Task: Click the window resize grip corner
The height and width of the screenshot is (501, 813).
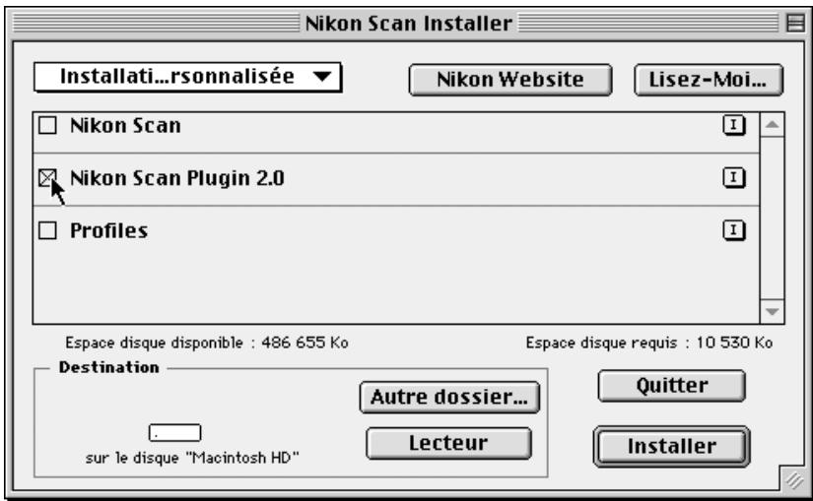Action: (793, 480)
